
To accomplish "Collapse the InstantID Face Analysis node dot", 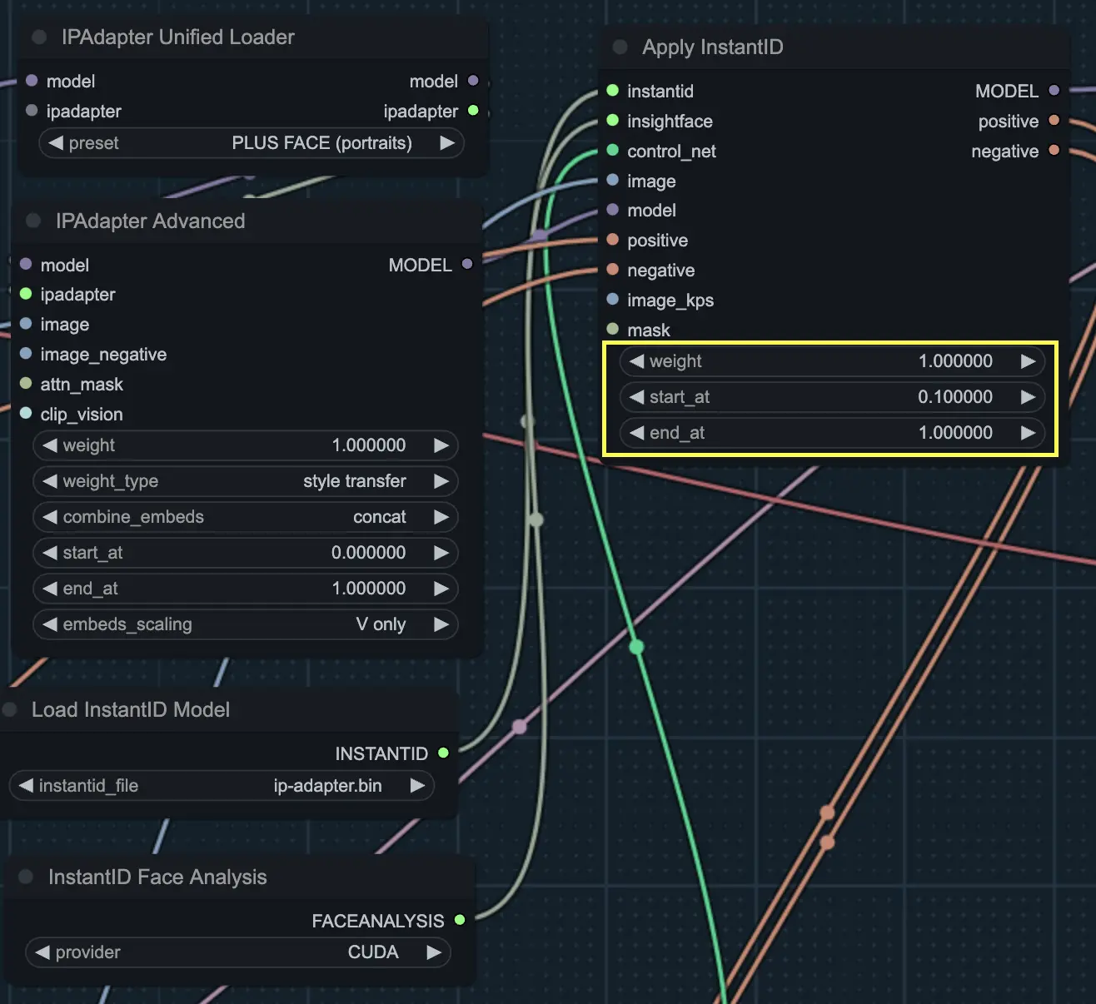I will tap(26, 877).
